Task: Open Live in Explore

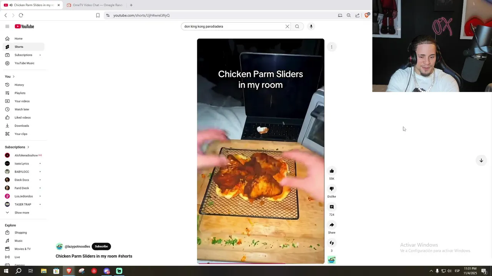Action: point(23,257)
